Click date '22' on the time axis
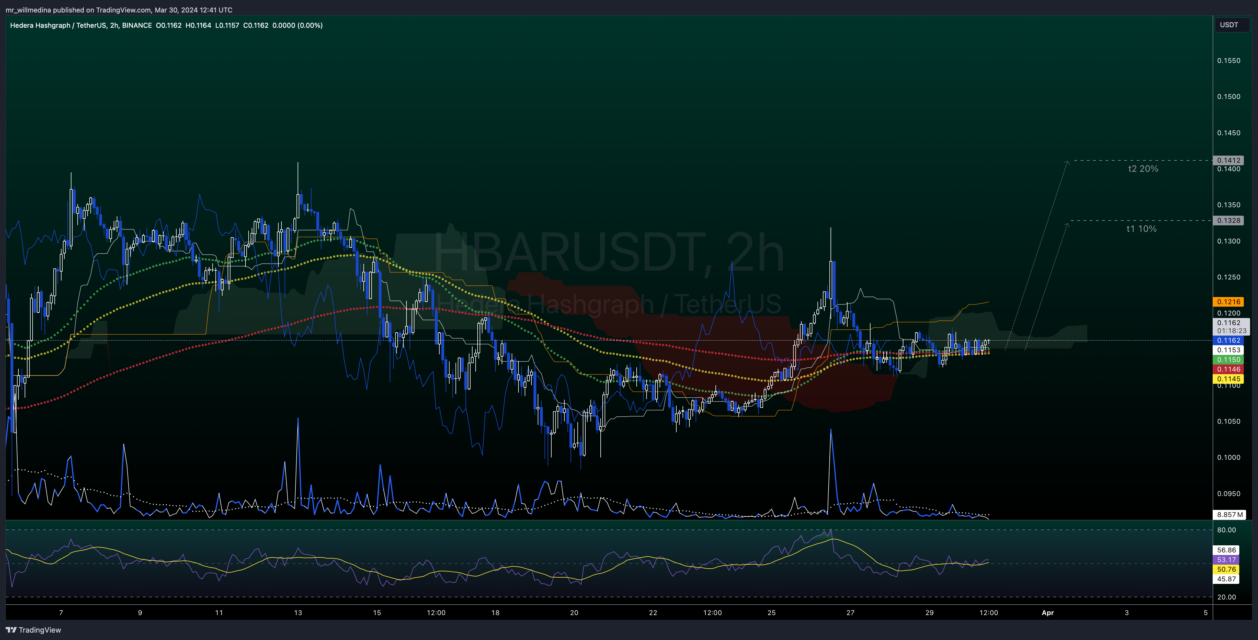 (x=653, y=613)
